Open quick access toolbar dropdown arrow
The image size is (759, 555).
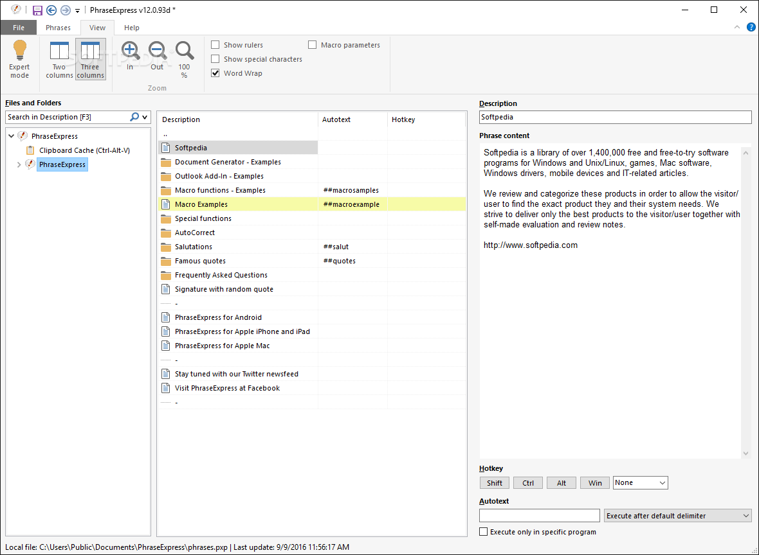click(77, 11)
